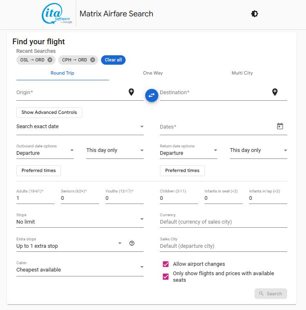306x310 pixels.
Task: Open Return date options Departure dropdown
Action: click(189, 151)
